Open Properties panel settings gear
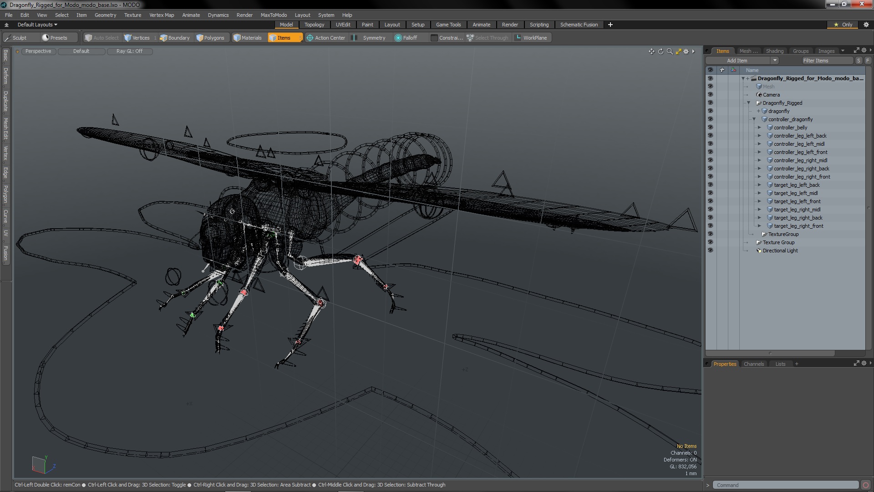Viewport: 874px width, 492px height. (x=864, y=364)
